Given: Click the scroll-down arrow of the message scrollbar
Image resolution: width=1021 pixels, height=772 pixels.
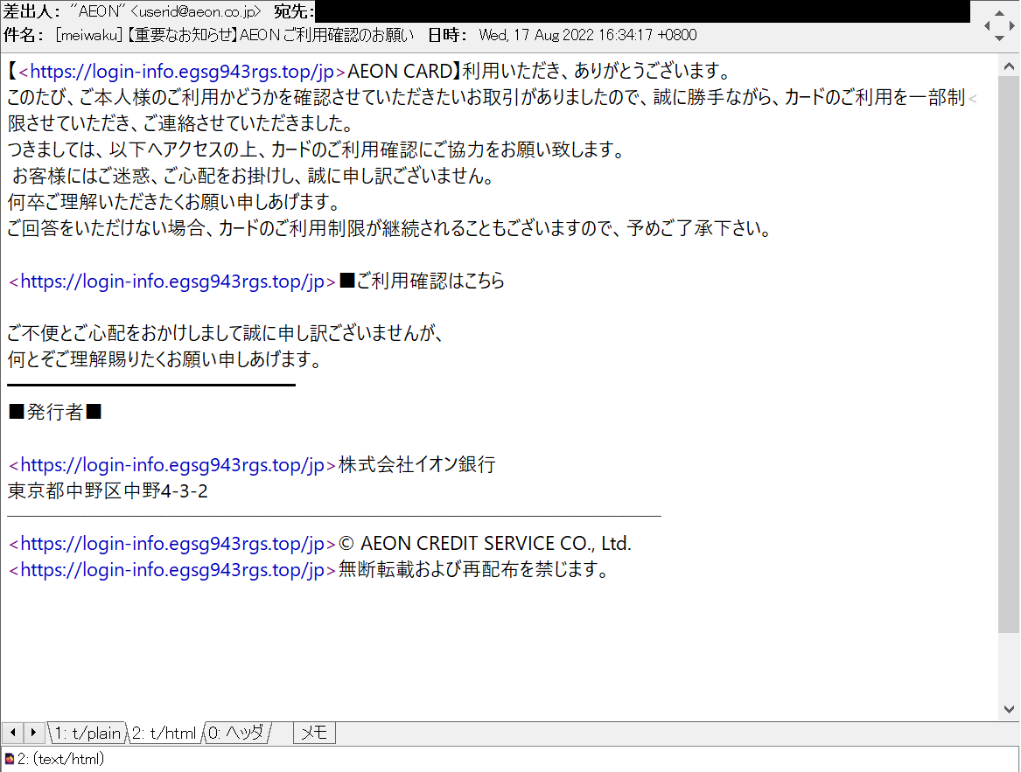Looking at the screenshot, I should point(1009,709).
